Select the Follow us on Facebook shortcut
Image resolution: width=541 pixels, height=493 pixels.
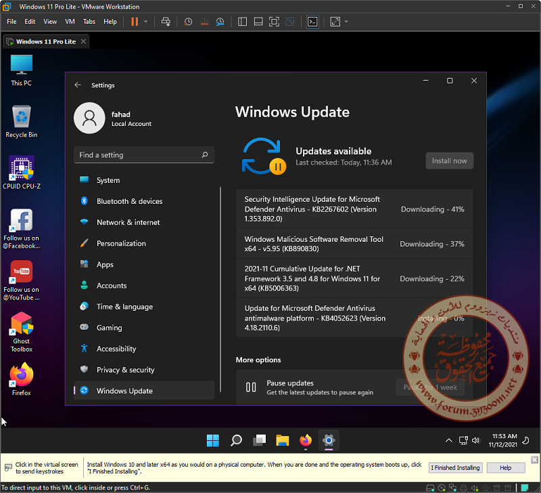coord(22,229)
